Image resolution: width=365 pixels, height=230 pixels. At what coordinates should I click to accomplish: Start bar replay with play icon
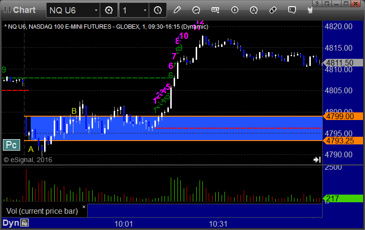coord(235,10)
